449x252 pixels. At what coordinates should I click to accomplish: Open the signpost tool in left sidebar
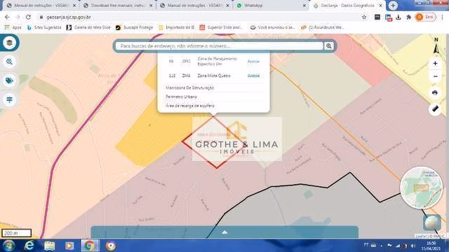click(x=9, y=99)
